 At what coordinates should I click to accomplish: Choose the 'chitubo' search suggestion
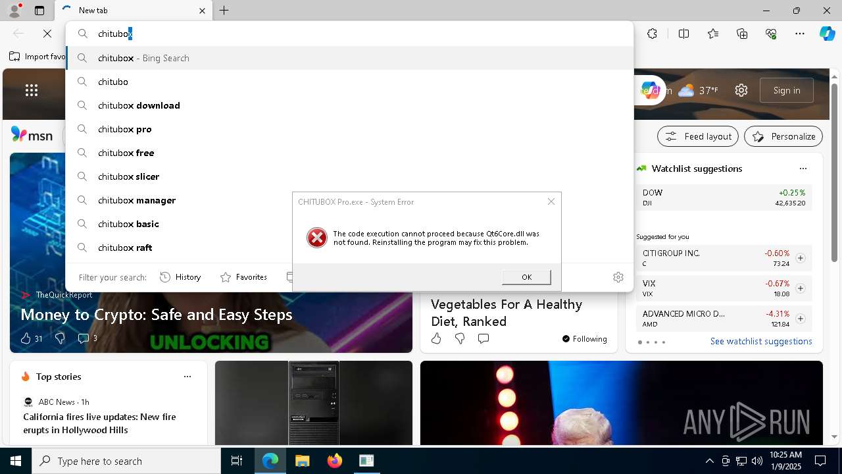point(349,82)
